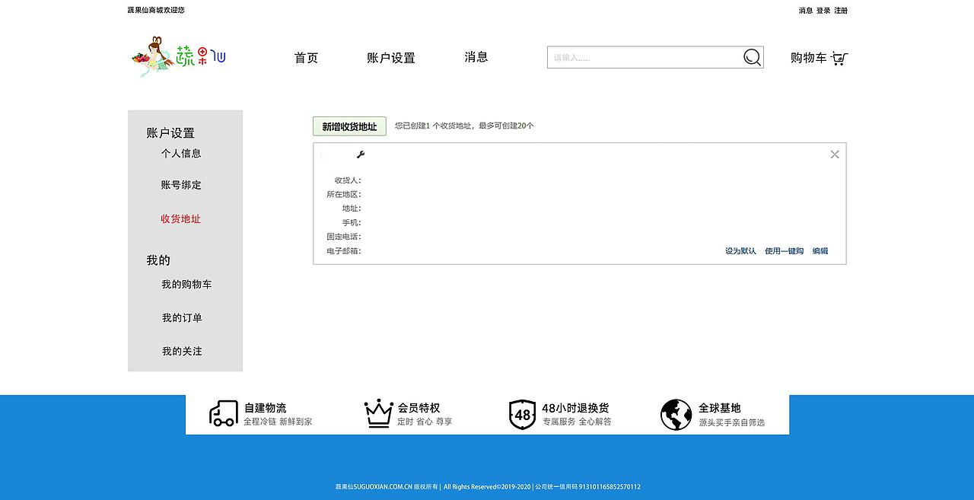Viewport: 974px width, 500px height.
Task: Click the search magnifier icon
Action: [x=752, y=56]
